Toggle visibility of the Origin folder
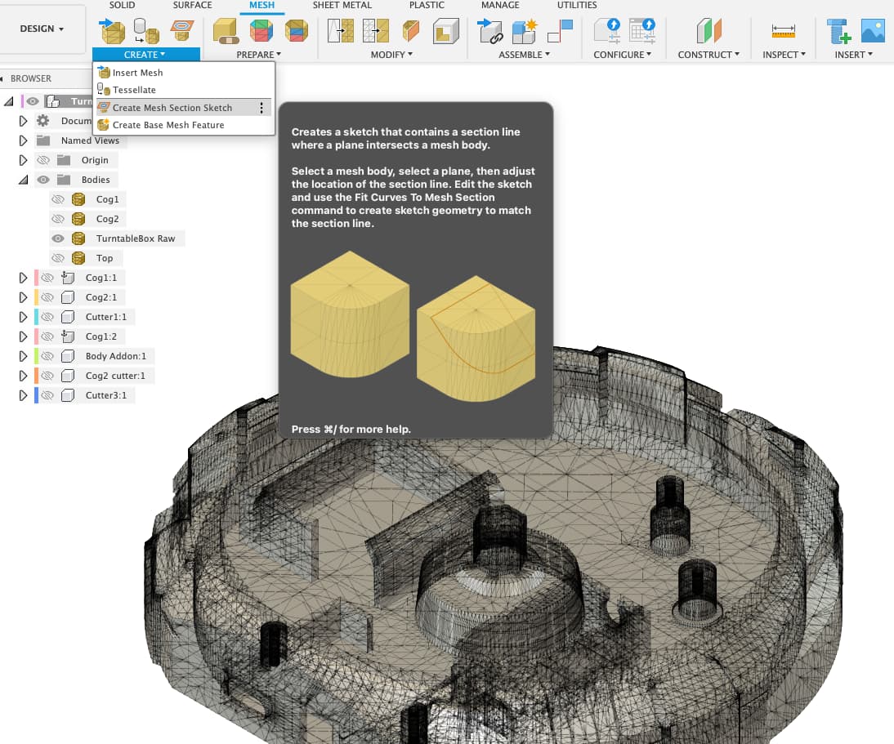 pos(43,160)
